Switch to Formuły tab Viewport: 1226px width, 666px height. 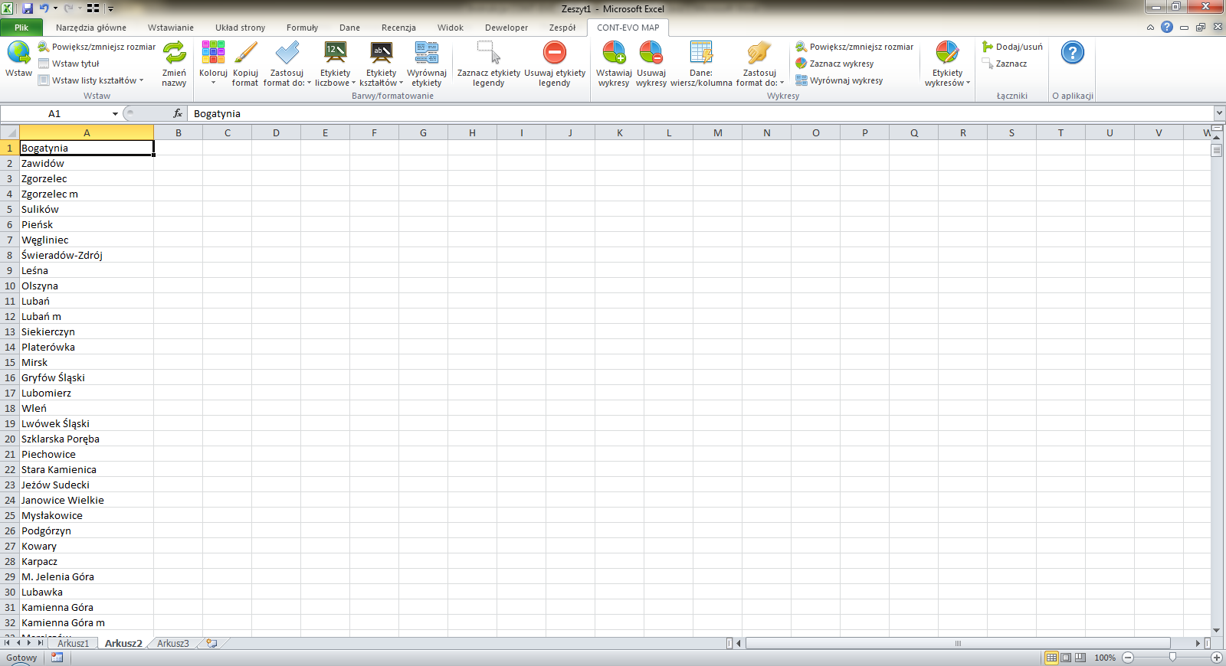click(302, 28)
